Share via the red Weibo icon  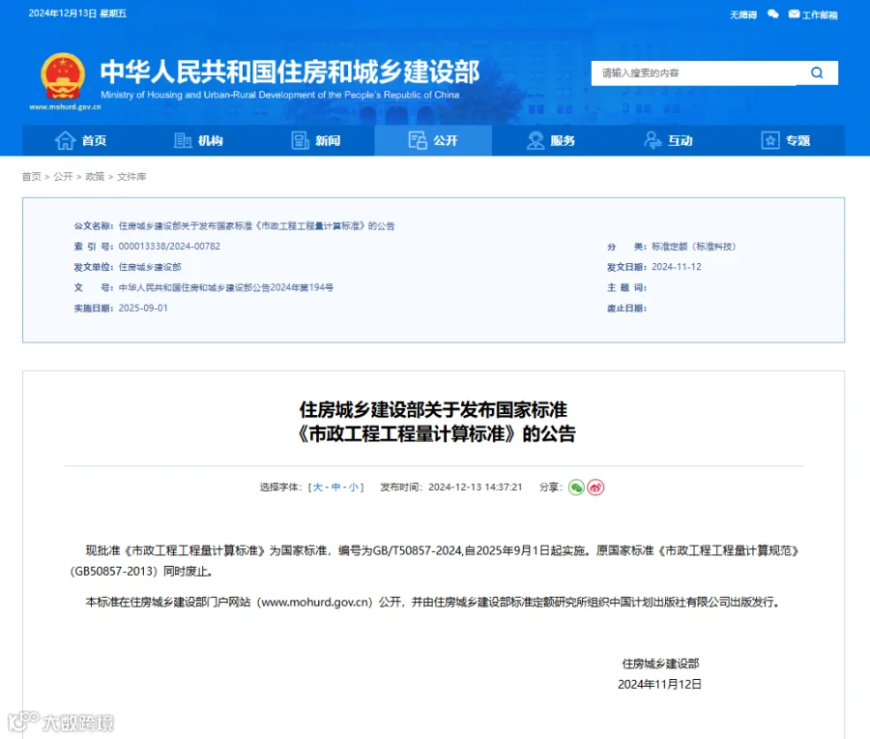pyautogui.click(x=595, y=488)
